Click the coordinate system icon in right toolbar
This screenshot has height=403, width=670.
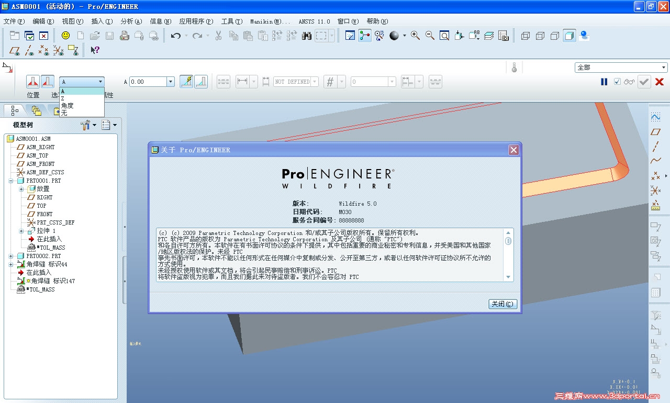(x=655, y=191)
